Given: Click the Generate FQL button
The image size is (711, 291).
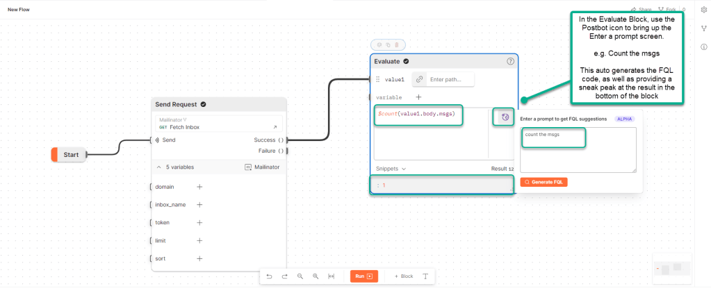Looking at the screenshot, I should (x=544, y=182).
